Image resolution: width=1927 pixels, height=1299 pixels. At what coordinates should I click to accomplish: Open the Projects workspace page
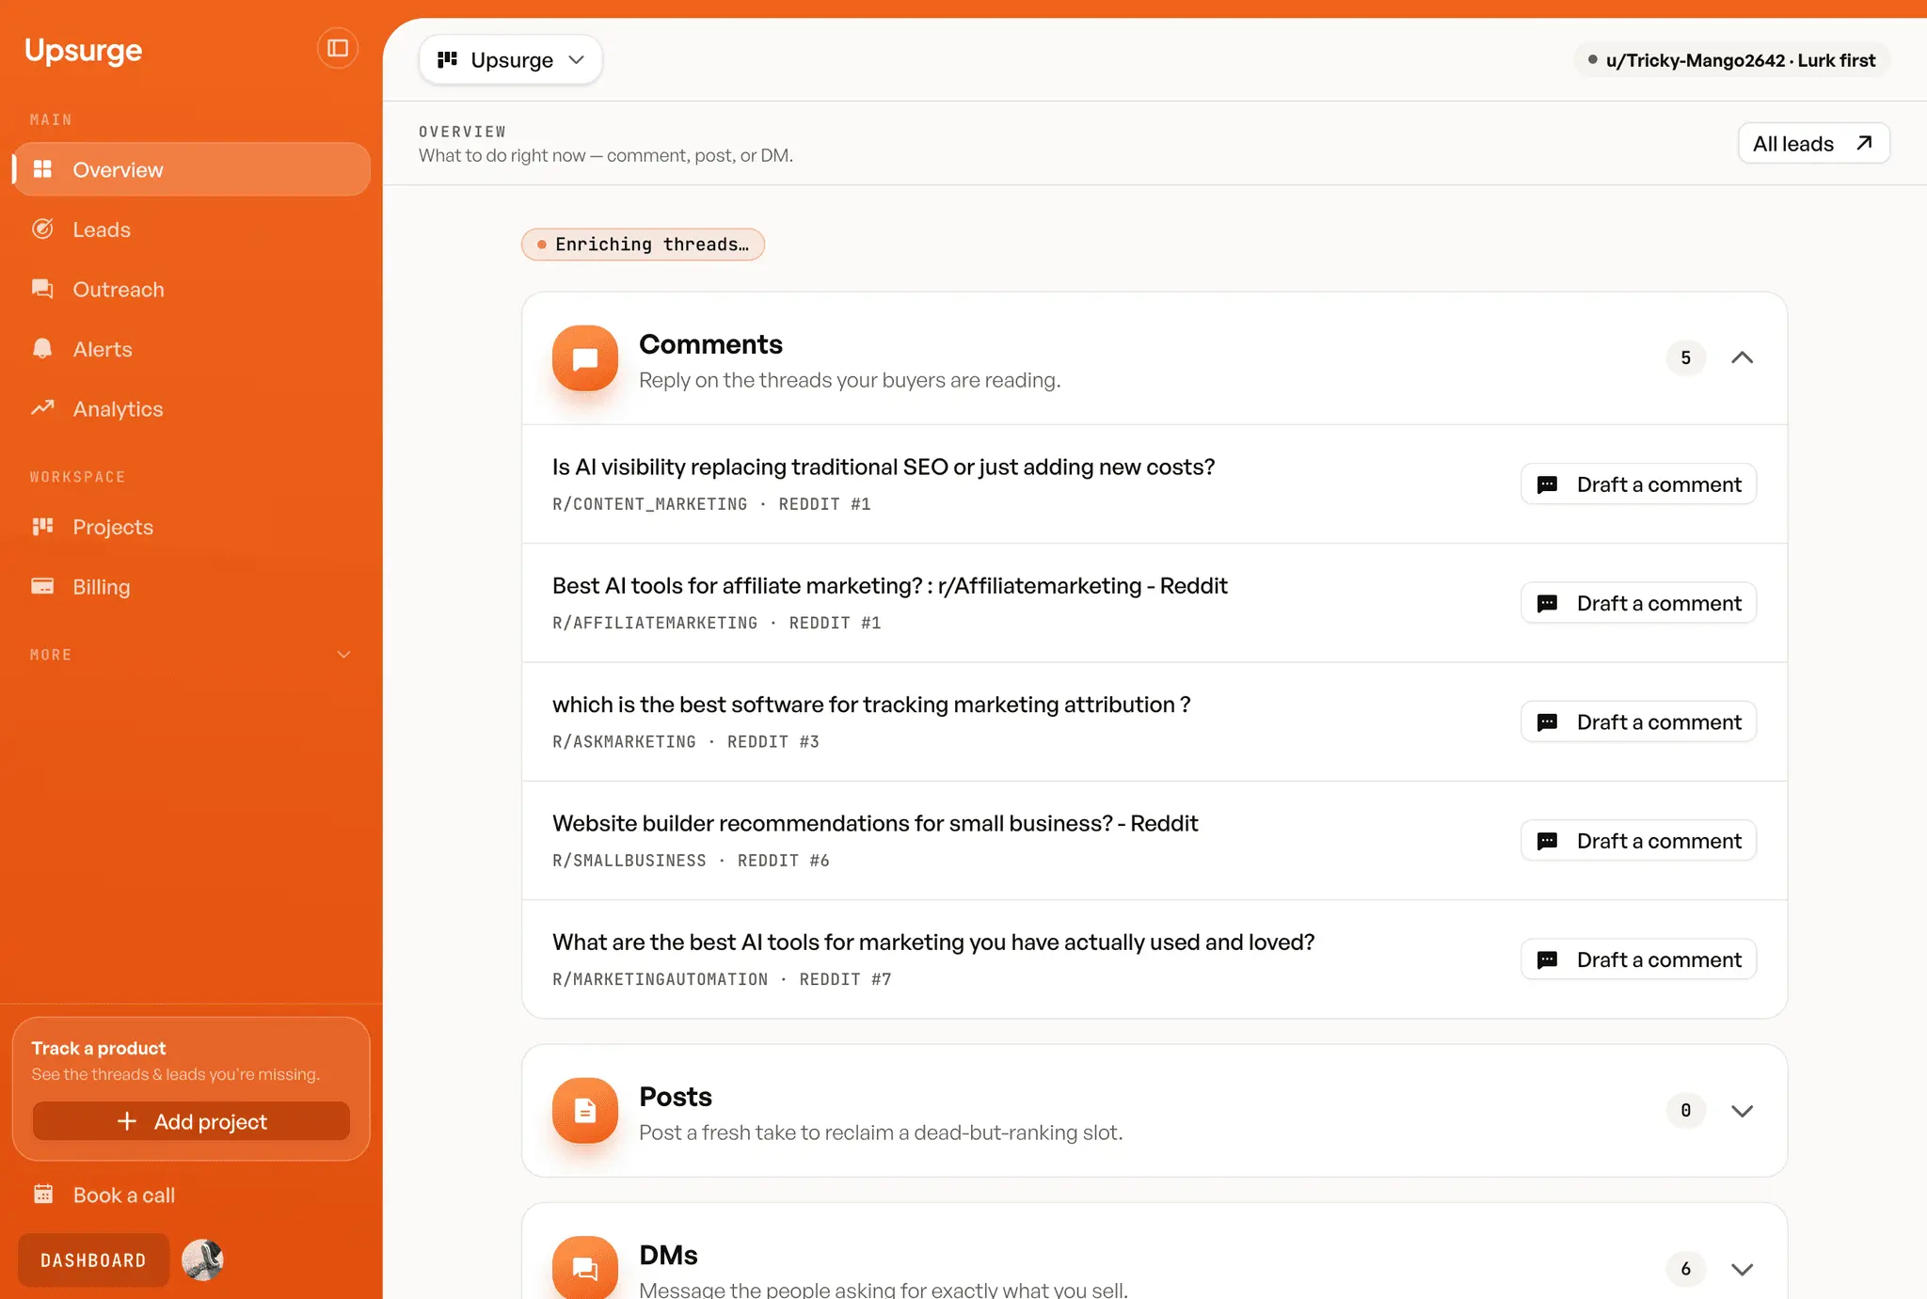point(192,527)
